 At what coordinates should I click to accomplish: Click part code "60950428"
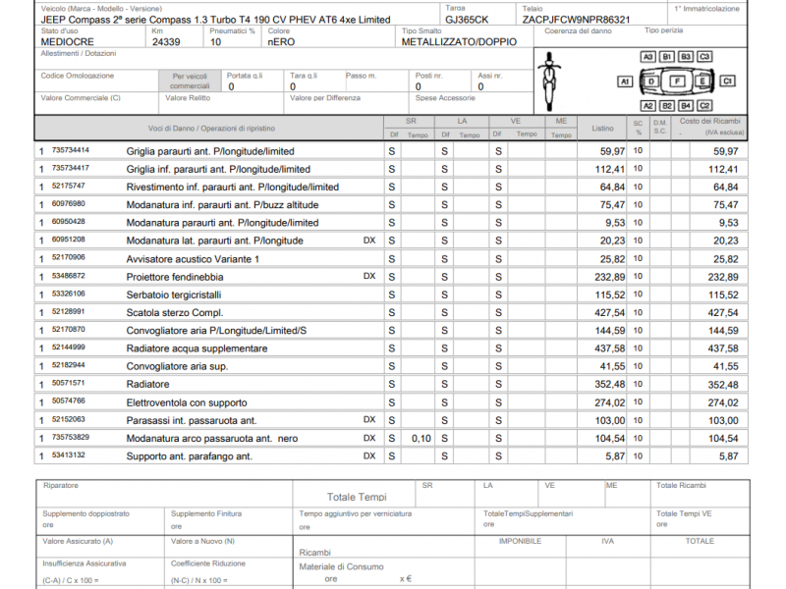pyautogui.click(x=69, y=222)
